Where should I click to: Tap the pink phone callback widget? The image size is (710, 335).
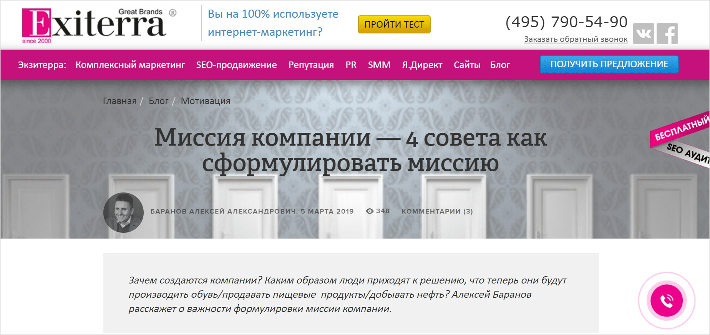[x=667, y=300]
